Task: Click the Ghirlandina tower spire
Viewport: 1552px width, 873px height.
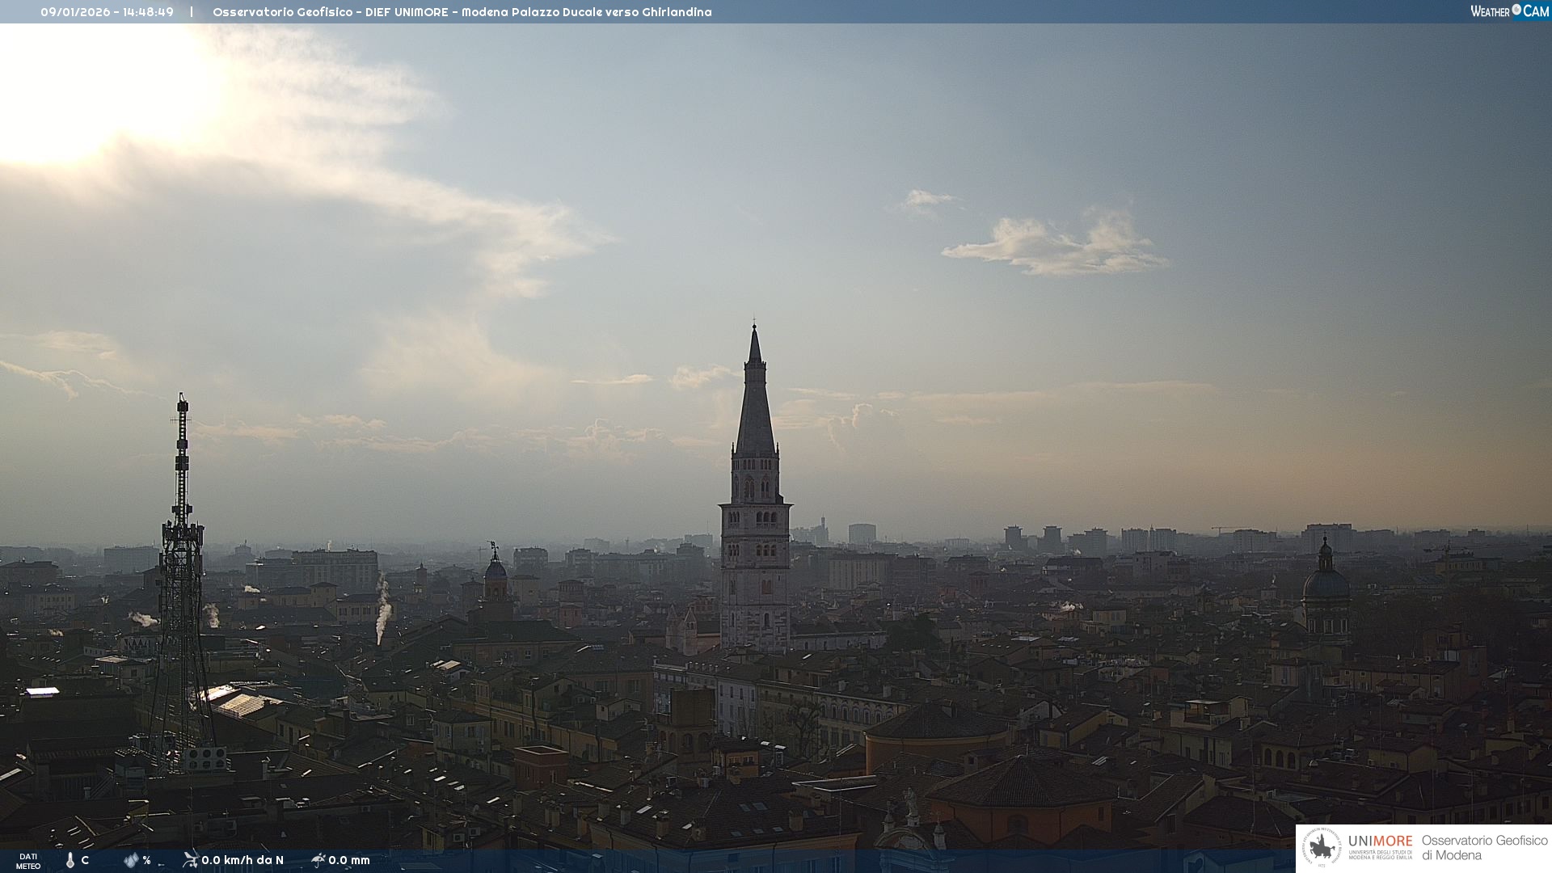Action: tap(755, 404)
